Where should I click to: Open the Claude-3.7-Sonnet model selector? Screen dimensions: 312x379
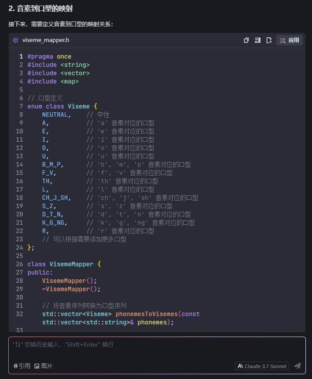click(262, 366)
